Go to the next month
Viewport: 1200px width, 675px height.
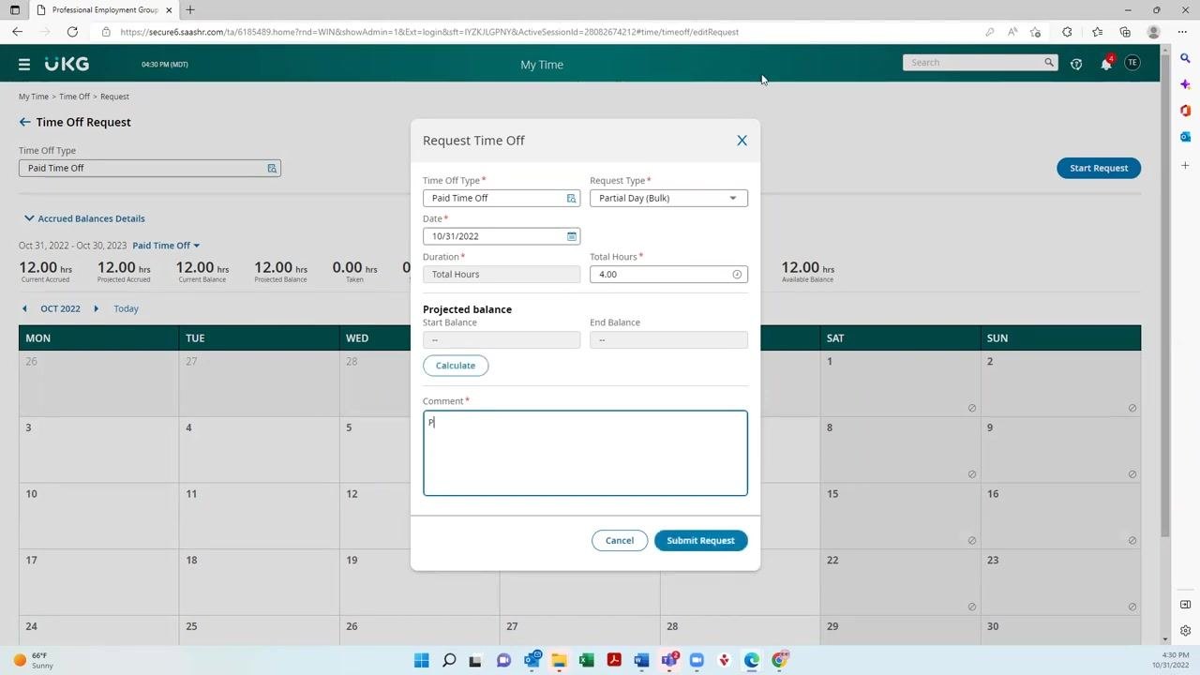(x=96, y=308)
